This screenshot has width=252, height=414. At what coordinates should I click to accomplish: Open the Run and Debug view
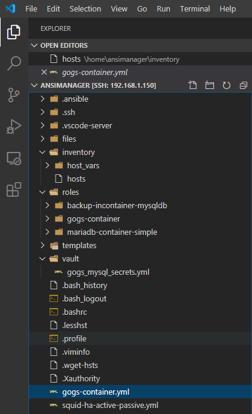pos(14,126)
